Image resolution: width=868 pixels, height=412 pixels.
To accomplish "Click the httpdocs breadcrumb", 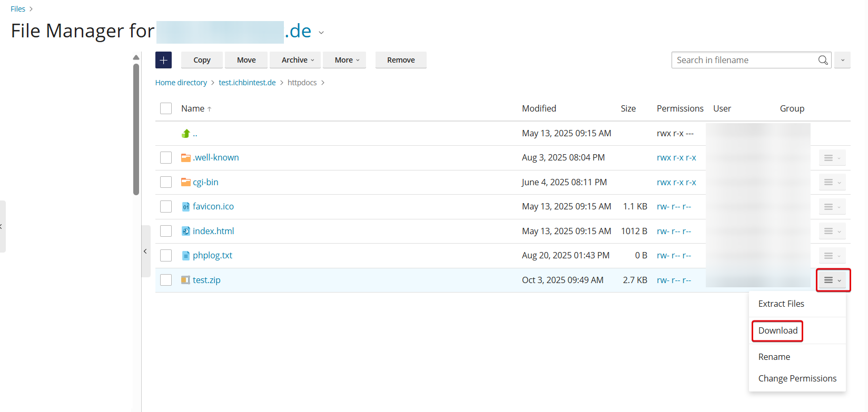I will [x=302, y=83].
